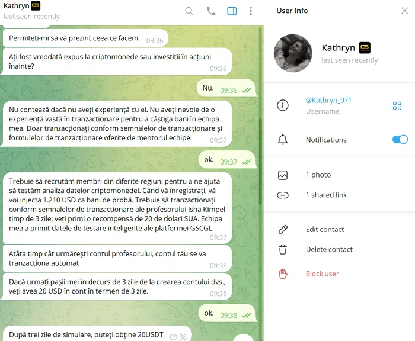This screenshot has height=341, width=415.
Task: Choose Delete contact
Action: pyautogui.click(x=340, y=250)
